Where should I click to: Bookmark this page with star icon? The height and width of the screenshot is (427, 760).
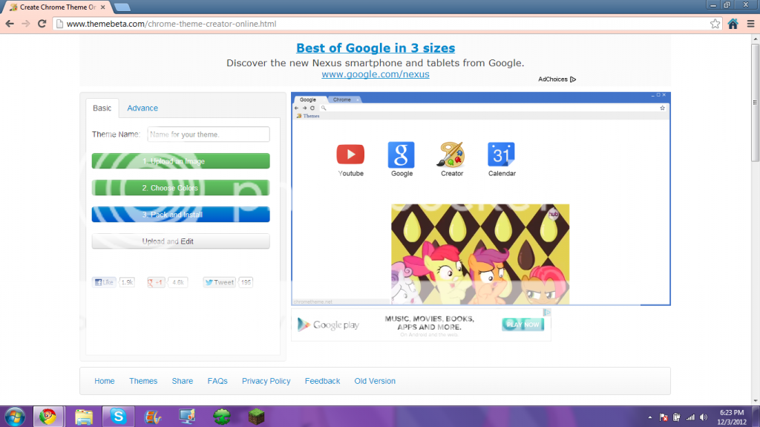pyautogui.click(x=715, y=24)
